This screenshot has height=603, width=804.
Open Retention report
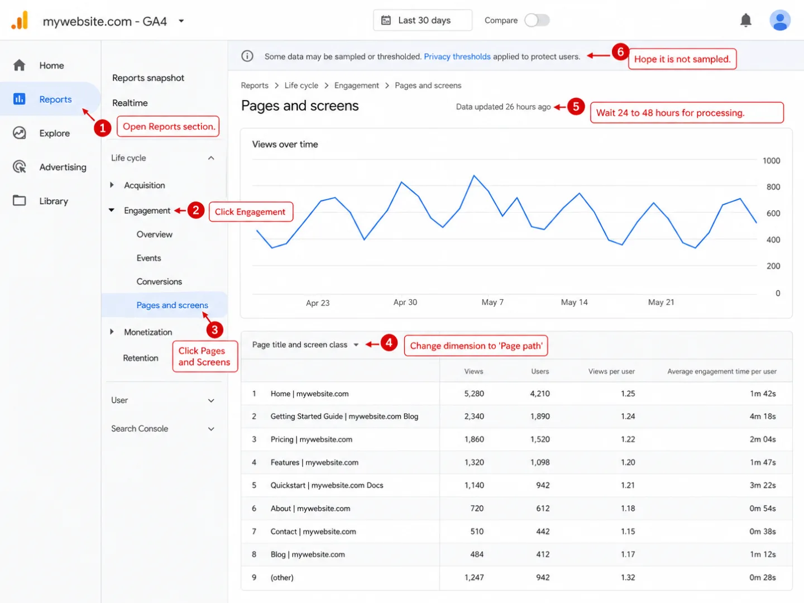point(141,358)
